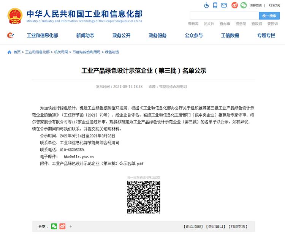
Task: Open the 政务公开 navigation menu
Action: click(121, 36)
